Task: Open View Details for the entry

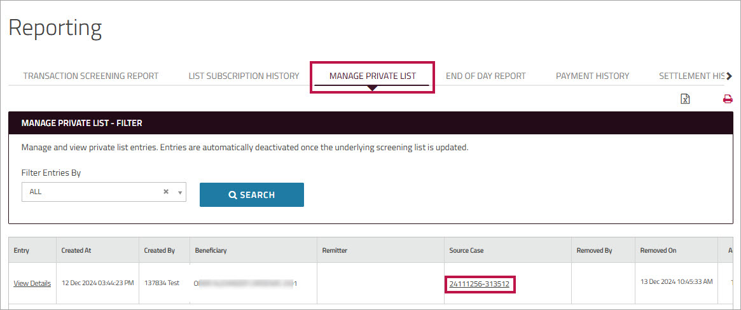Action: 32,283
